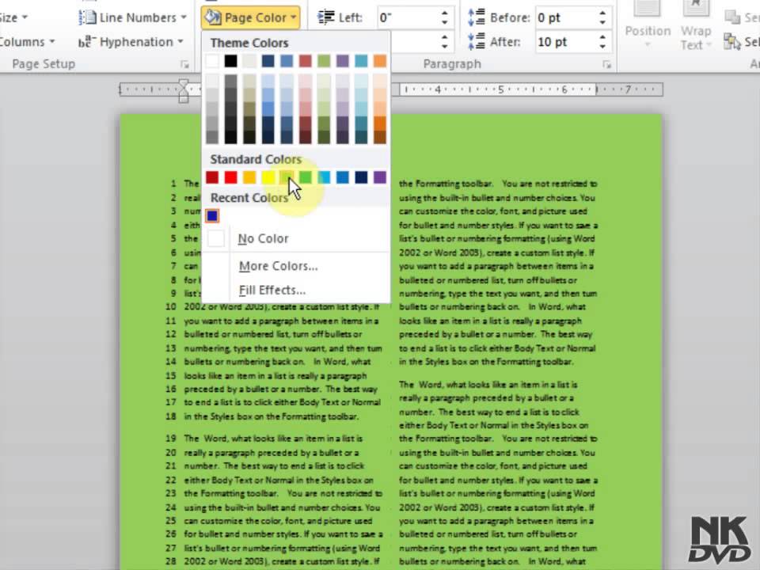The width and height of the screenshot is (760, 570).
Task: Increase the Spacing After value
Action: point(602,37)
